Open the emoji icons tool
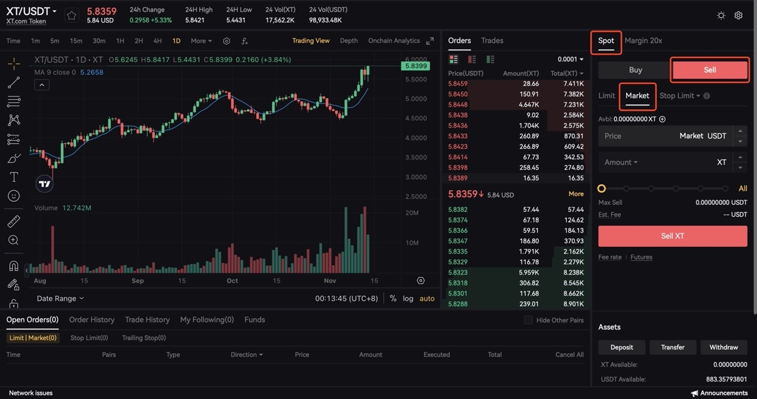 [14, 196]
